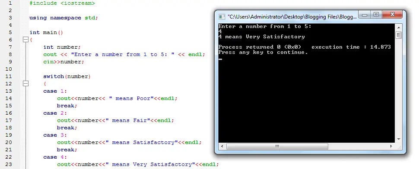Click the console title bar path text

pos(292,17)
